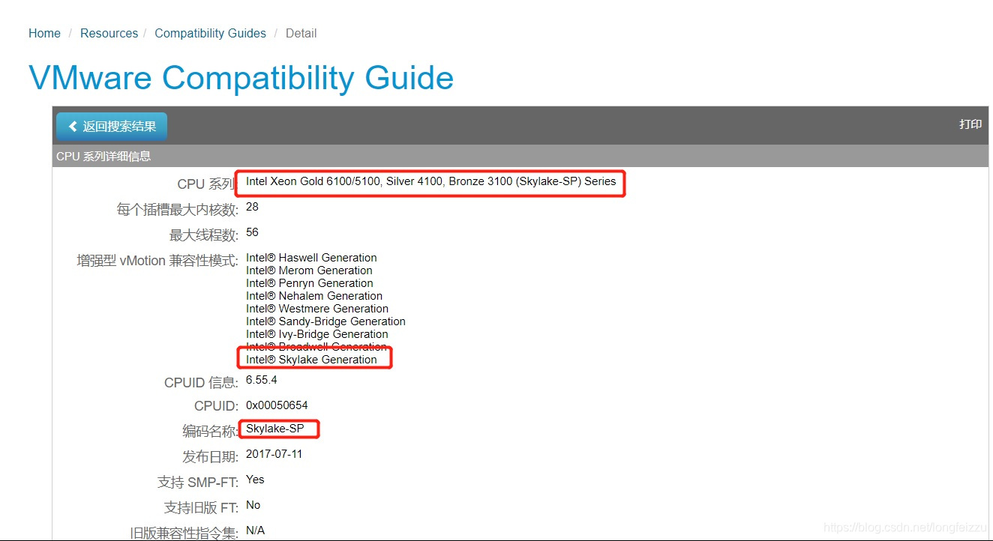Image resolution: width=993 pixels, height=541 pixels.
Task: Click the VMware Compatibility Guide heading
Action: click(241, 78)
